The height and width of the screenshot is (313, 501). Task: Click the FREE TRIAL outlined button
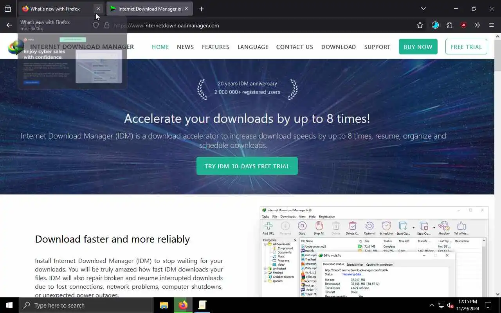coord(466,47)
